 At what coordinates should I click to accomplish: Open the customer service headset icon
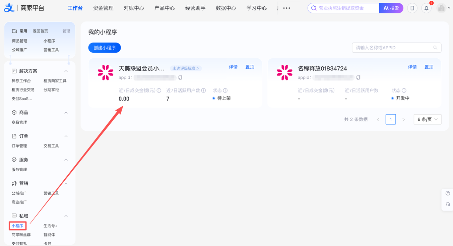click(x=448, y=204)
